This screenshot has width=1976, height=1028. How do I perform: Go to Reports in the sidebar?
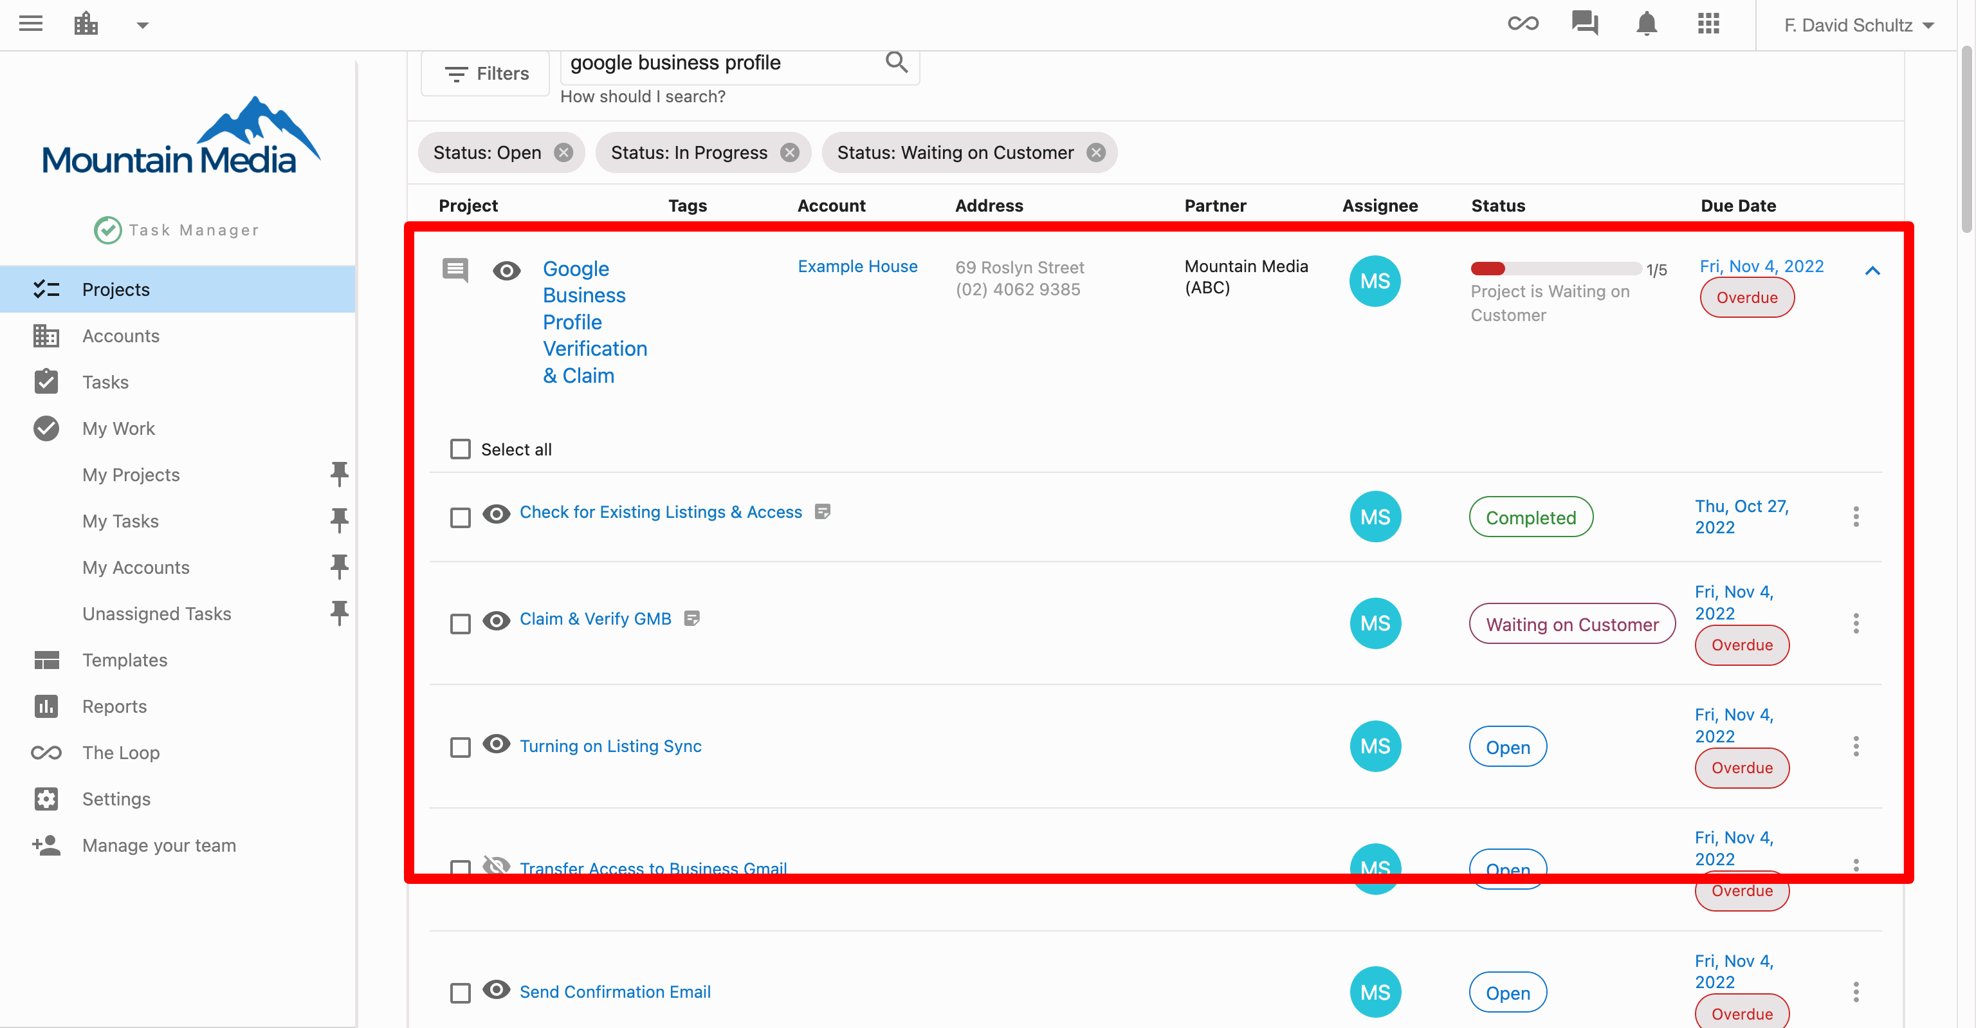pyautogui.click(x=178, y=706)
